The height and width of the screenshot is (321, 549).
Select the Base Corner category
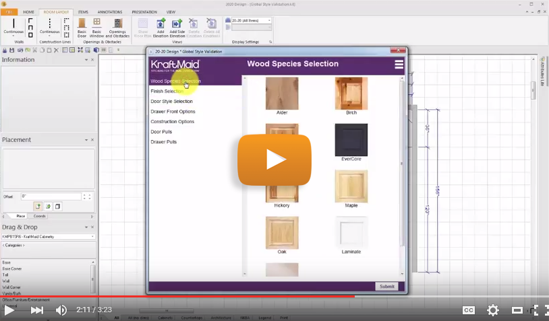coord(12,269)
